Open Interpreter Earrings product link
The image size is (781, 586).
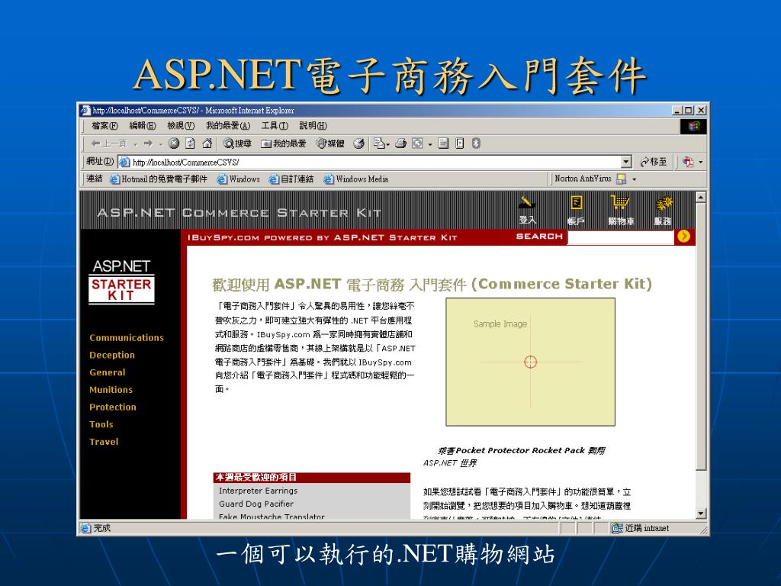pos(258,491)
